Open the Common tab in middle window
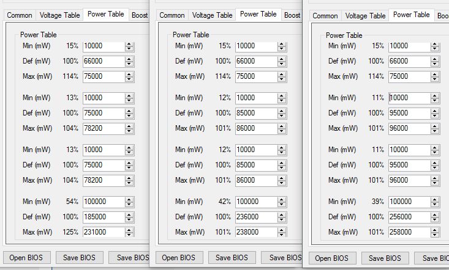This screenshot has height=270, width=449. [x=172, y=15]
